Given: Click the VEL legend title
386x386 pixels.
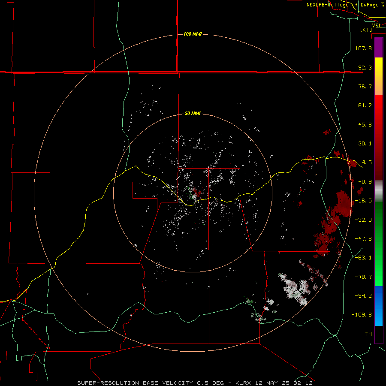Looking at the screenshot, I should point(377,25).
